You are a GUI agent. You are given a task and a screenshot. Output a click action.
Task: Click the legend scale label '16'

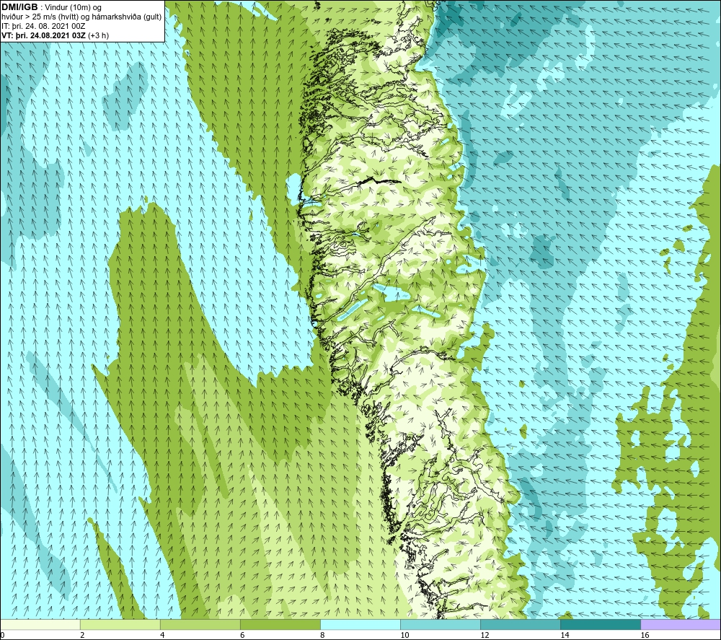[x=645, y=636]
